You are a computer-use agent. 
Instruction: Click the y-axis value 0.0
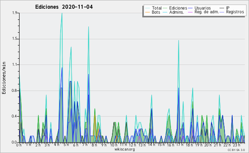15,142
